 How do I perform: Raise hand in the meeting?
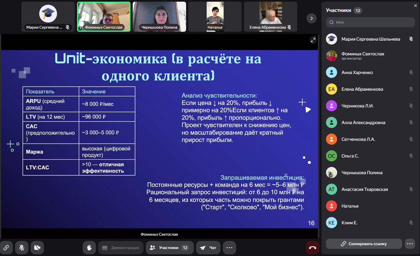click(x=89, y=248)
